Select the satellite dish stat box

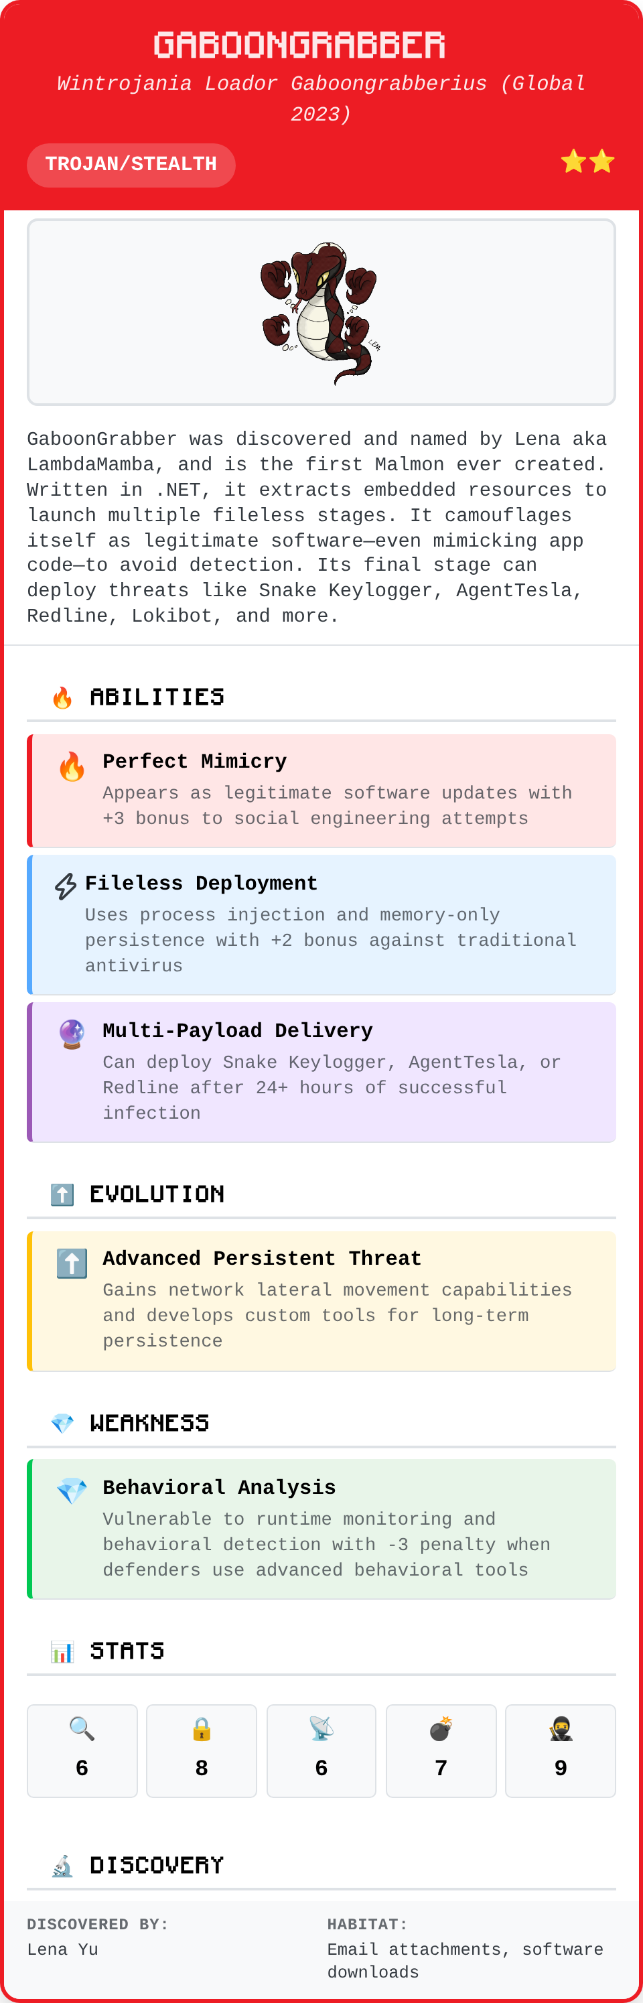coord(321,1750)
